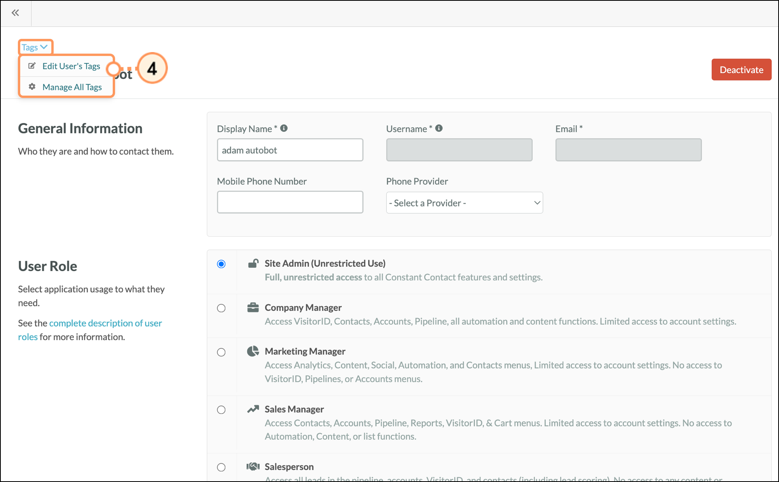Click the briefcase Company Manager icon
Viewport: 779px width, 482px height.
(253, 307)
